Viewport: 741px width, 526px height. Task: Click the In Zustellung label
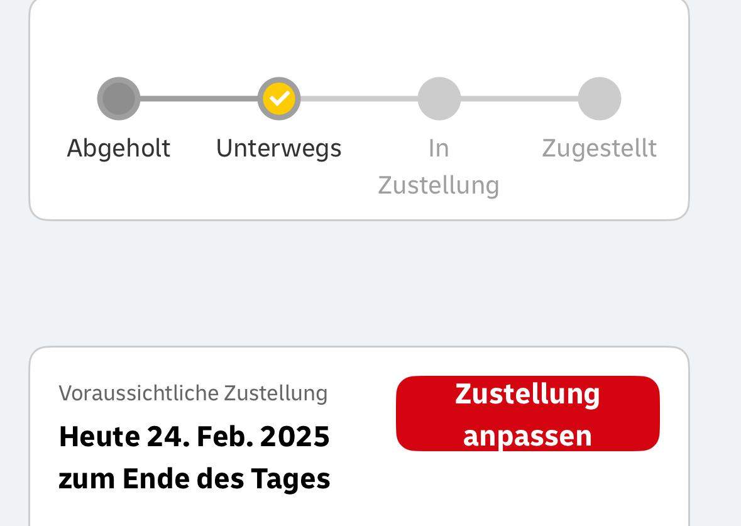click(438, 166)
